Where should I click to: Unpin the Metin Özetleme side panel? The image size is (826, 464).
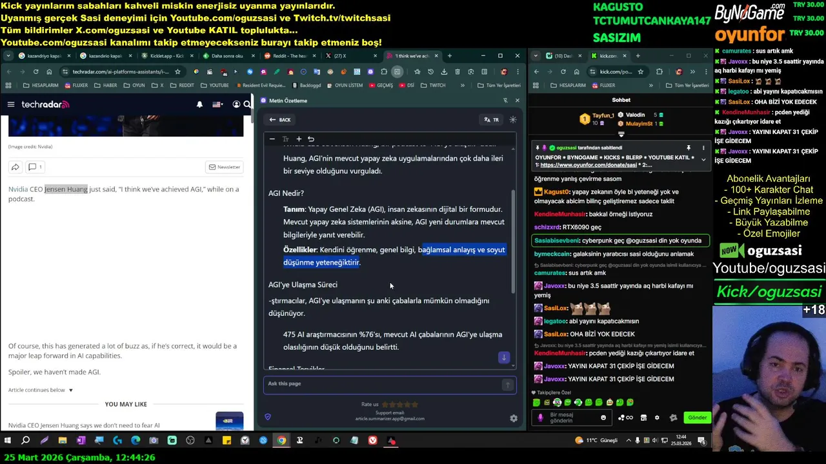505,101
